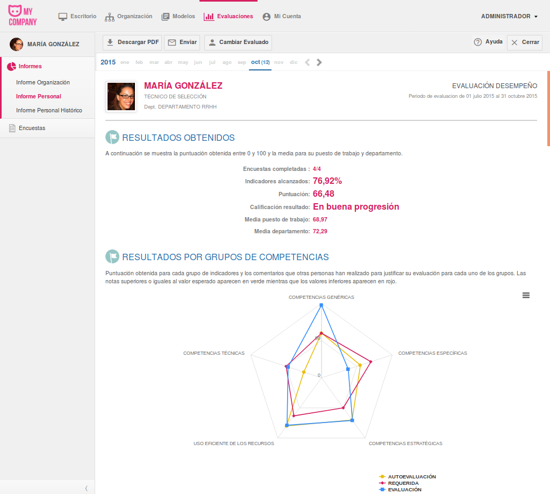Click Resultados por Grupos de Competencias flag icon

point(112,256)
